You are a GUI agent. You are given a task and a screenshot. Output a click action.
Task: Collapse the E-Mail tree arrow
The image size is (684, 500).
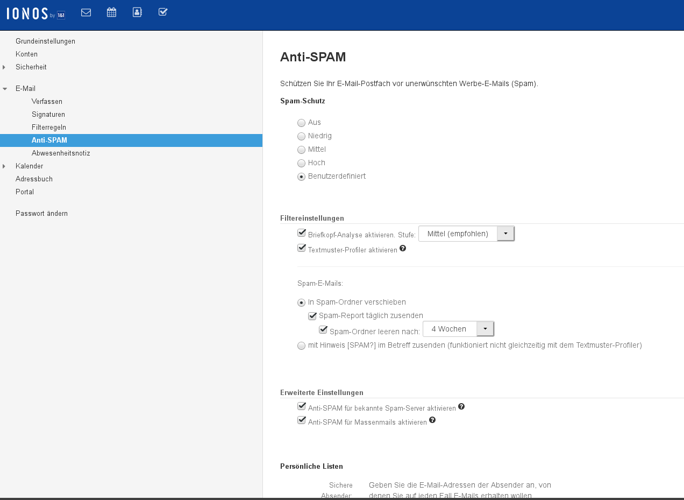coord(4,89)
